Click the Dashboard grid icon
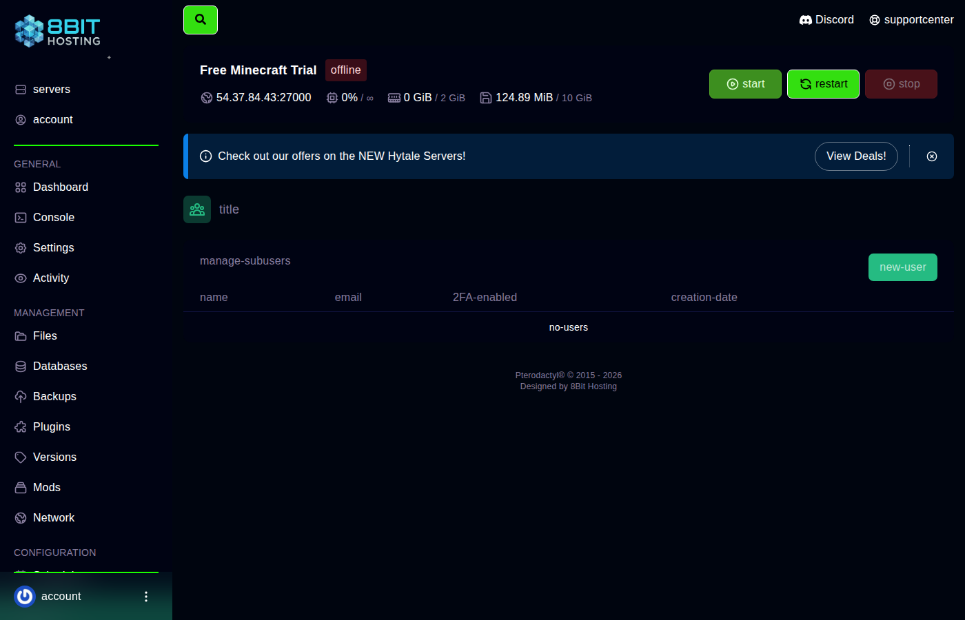965x620 pixels. coord(21,187)
